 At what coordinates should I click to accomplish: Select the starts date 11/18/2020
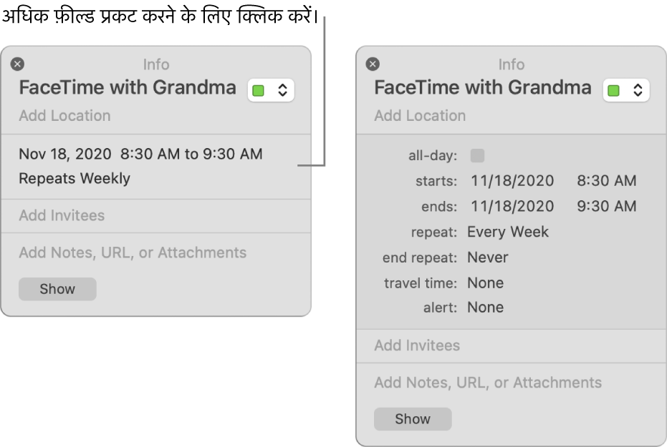pos(512,181)
